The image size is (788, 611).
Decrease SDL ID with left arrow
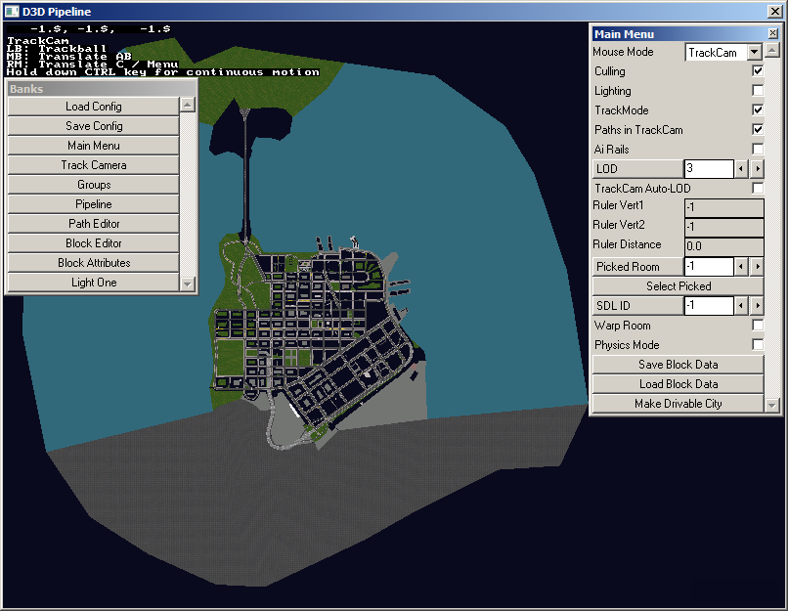(741, 306)
